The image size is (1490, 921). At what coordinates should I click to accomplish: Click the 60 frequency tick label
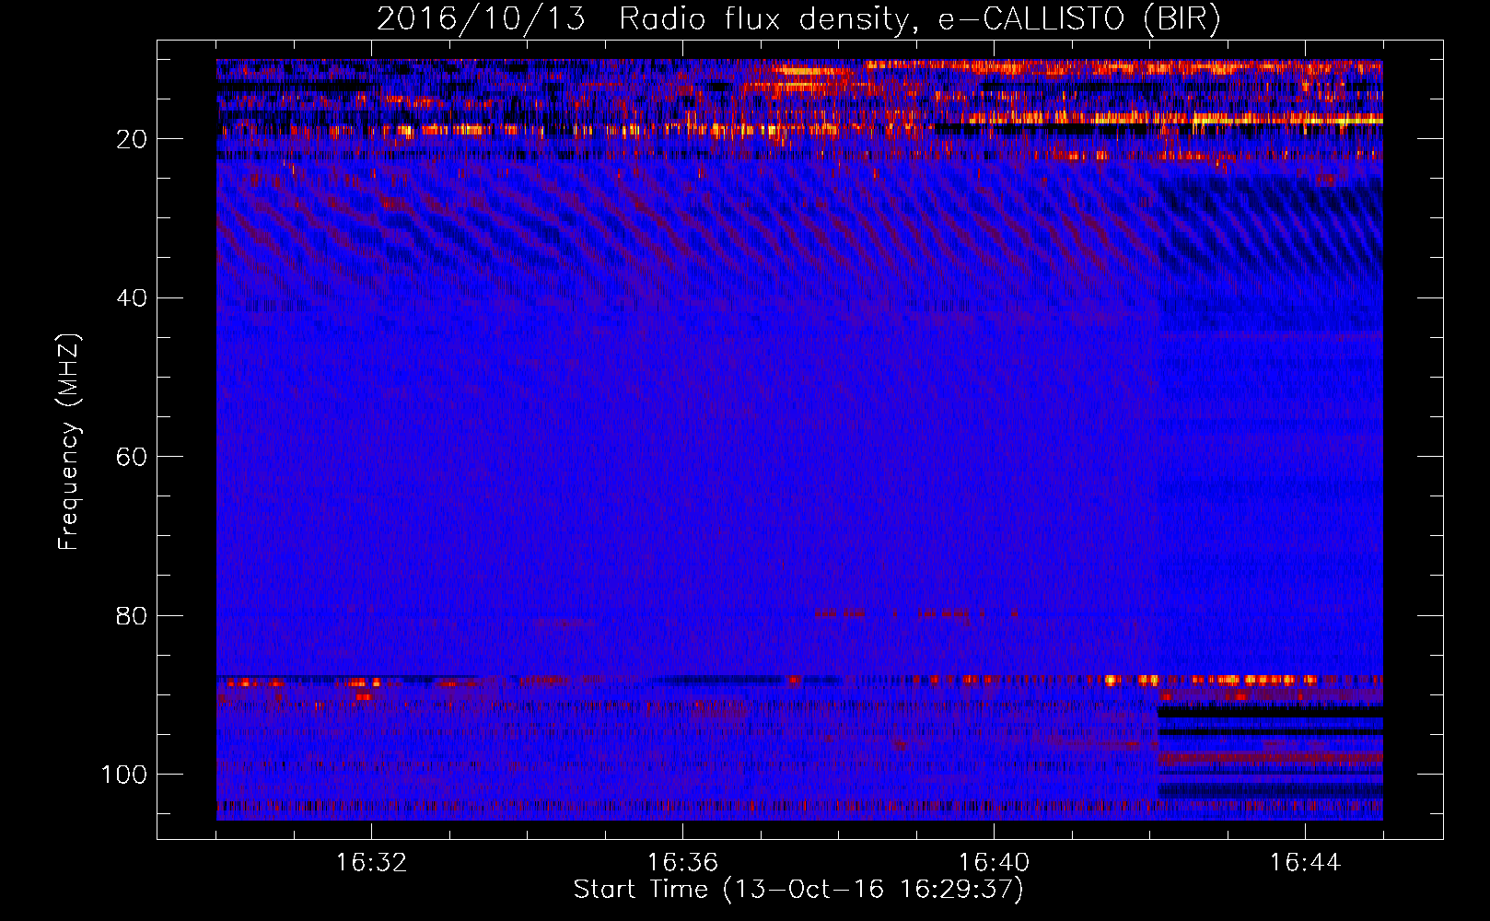pos(132,457)
